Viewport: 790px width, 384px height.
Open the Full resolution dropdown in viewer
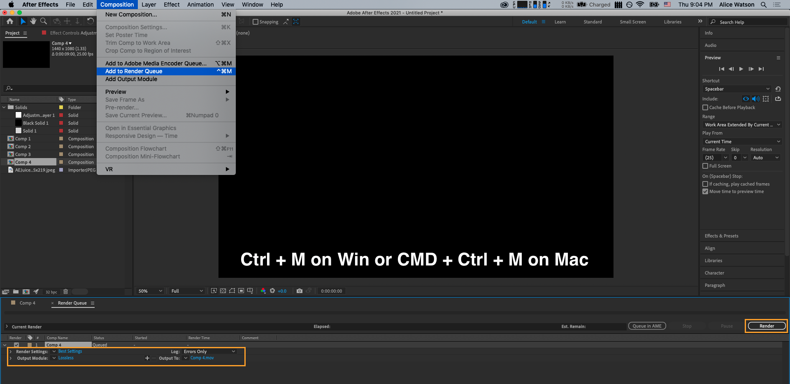point(187,291)
